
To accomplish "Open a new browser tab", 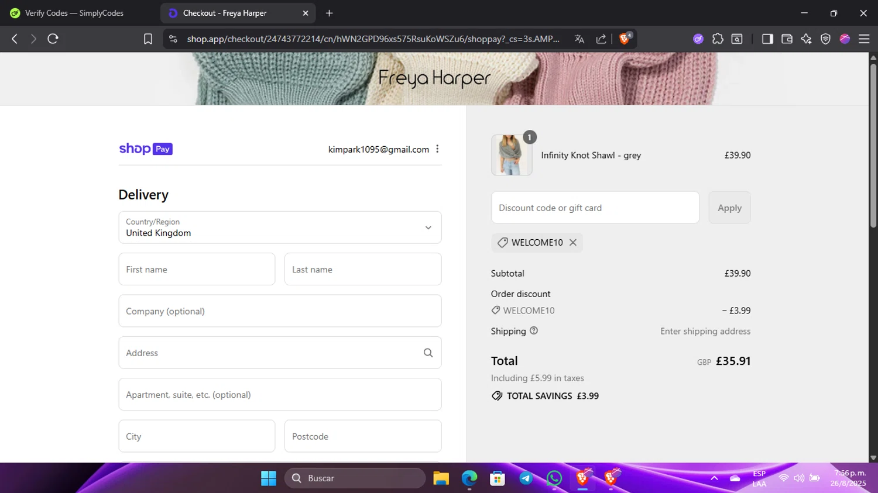I will (x=329, y=13).
